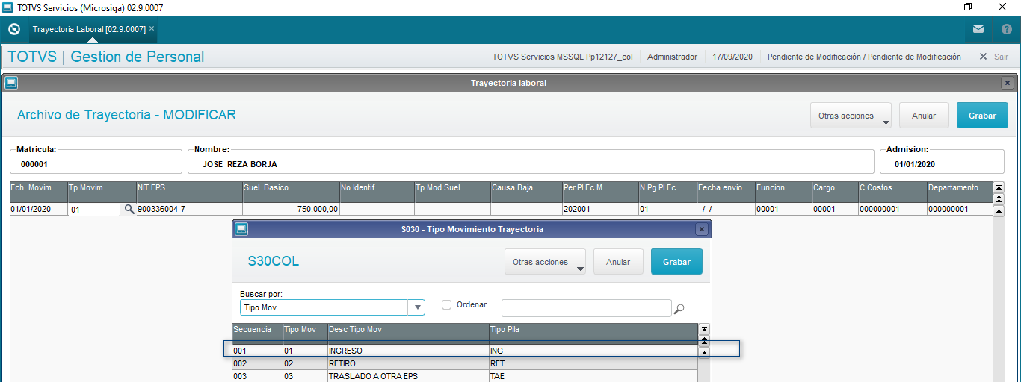This screenshot has width=1021, height=382.
Task: Open the Buscar por Tipo Mov dropdown
Action: [417, 307]
